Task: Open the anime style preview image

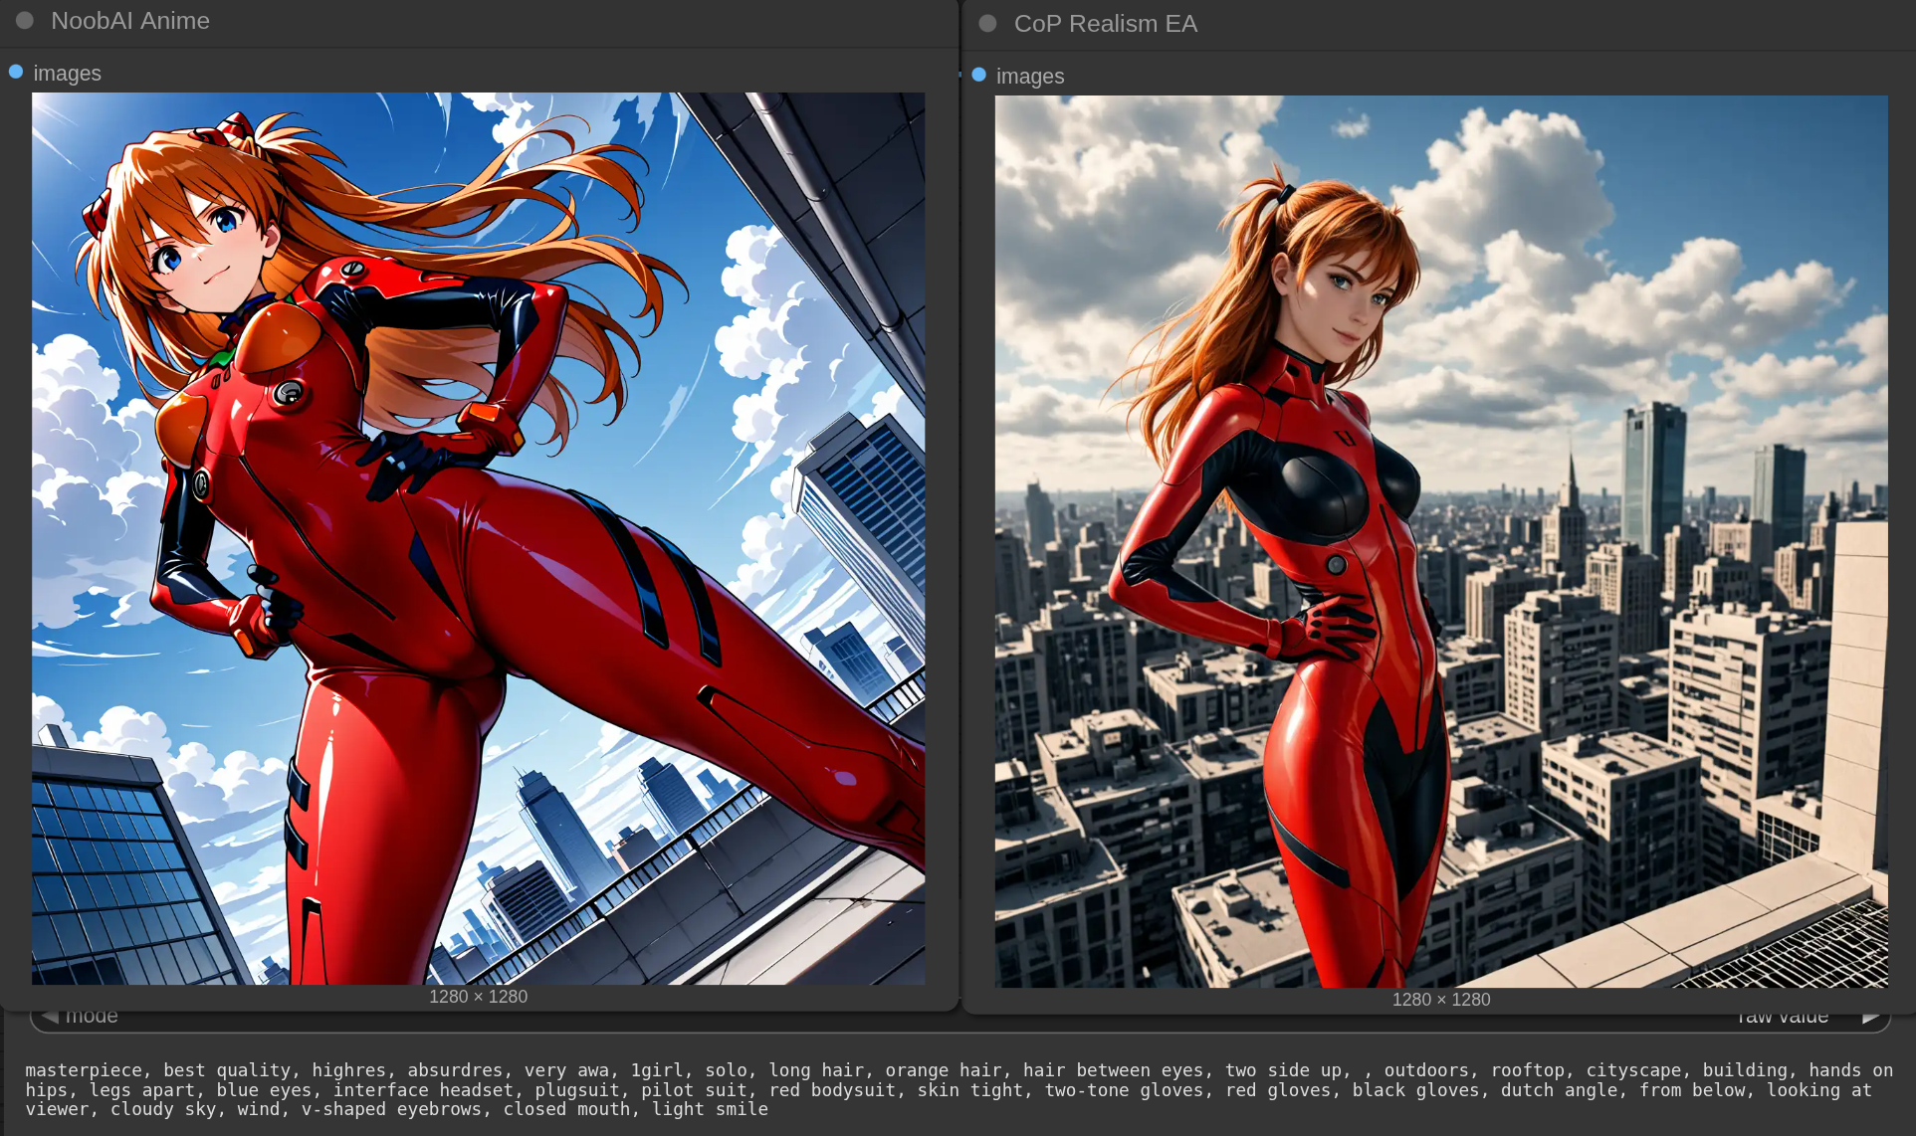Action: coord(478,538)
